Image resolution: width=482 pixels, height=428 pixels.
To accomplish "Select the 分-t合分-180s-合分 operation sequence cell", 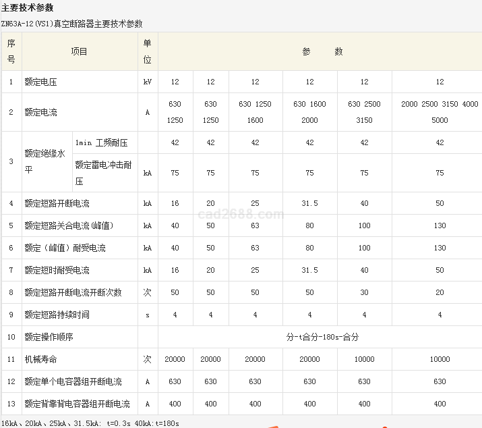I will pos(319,337).
